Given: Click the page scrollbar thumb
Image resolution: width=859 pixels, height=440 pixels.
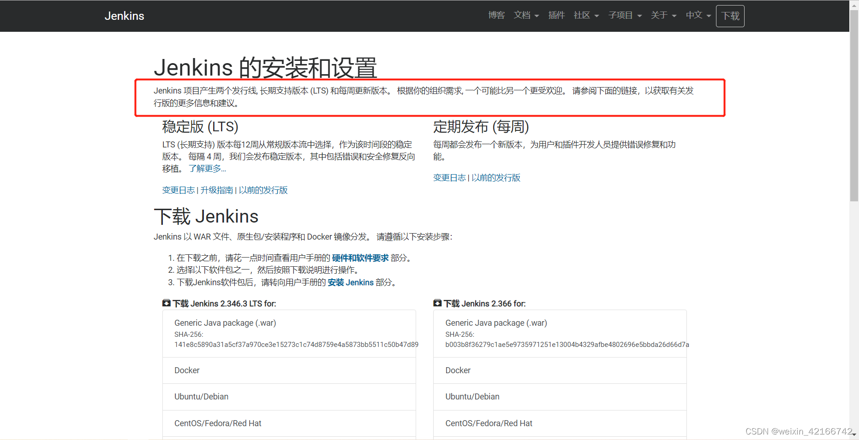Looking at the screenshot, I should coord(854,106).
